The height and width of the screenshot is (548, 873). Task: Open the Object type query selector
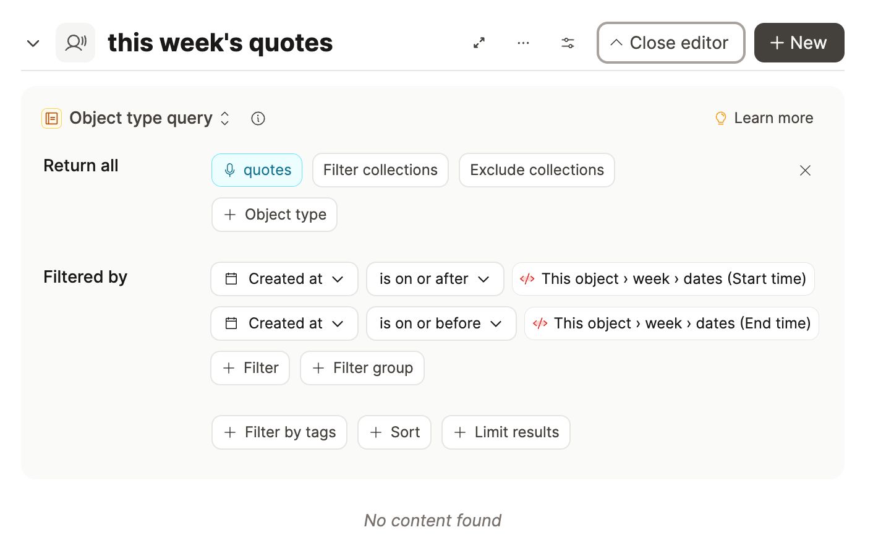[x=150, y=118]
